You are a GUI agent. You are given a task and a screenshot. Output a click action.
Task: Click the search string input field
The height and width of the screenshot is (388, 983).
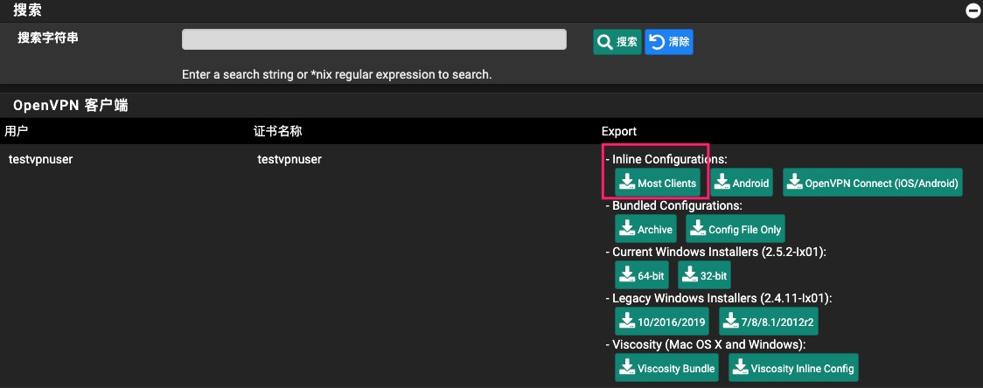click(x=374, y=40)
